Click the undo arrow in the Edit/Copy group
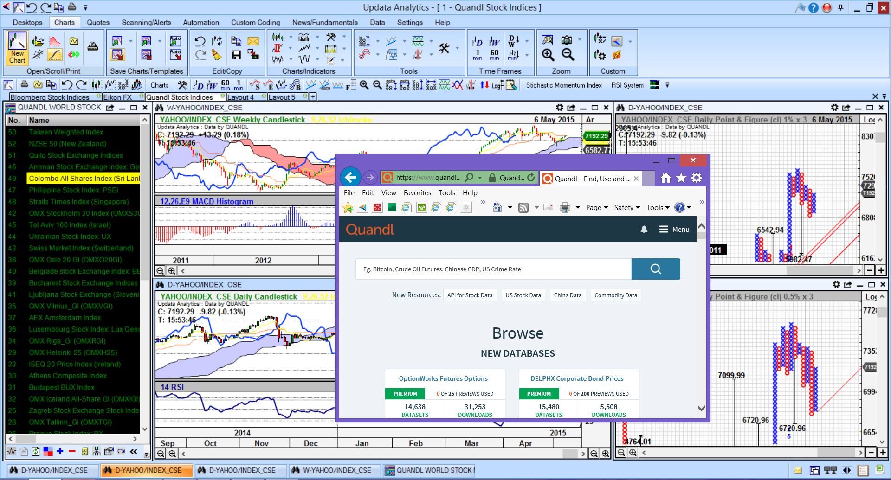 (x=200, y=41)
